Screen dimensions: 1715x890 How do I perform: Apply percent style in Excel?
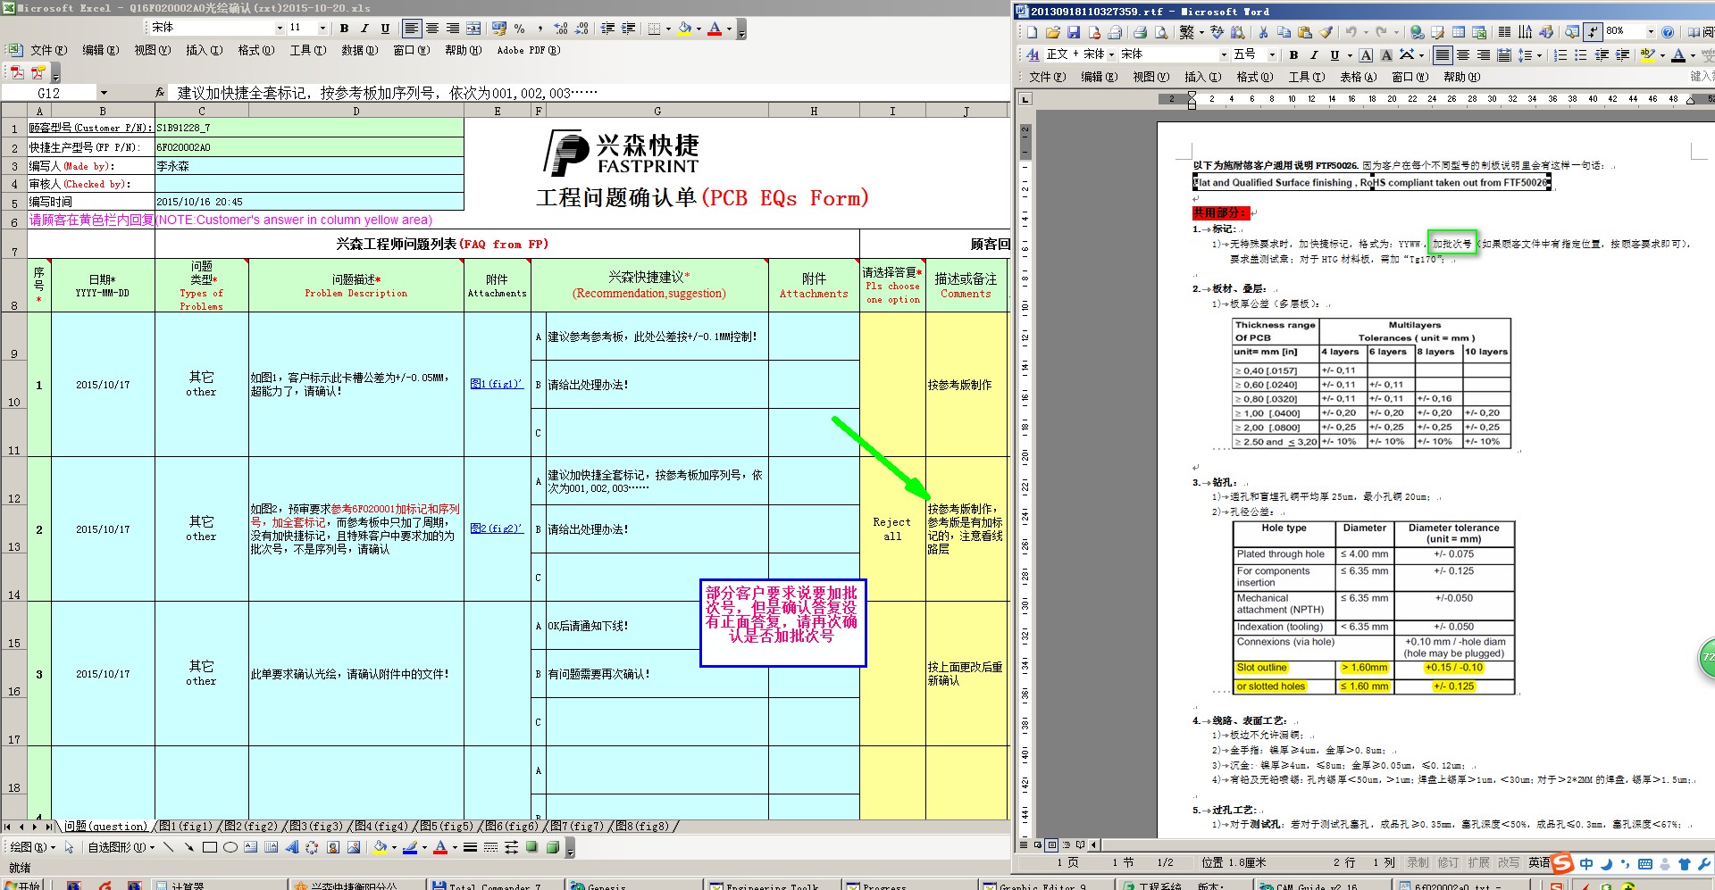click(x=519, y=29)
